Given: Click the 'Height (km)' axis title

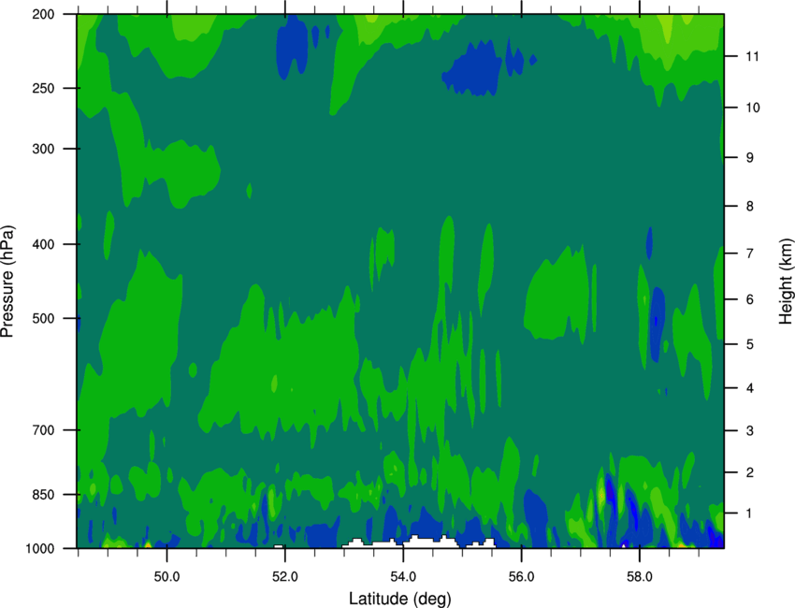Looking at the screenshot, I should click(786, 282).
